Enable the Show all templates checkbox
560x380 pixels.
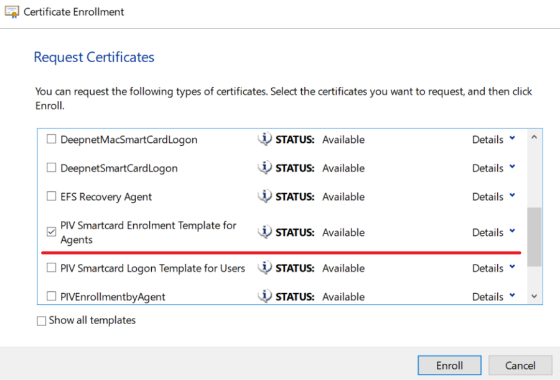pos(42,321)
